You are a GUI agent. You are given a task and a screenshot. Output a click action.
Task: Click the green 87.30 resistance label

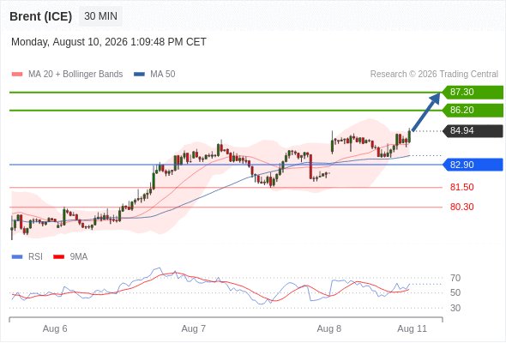473,93
